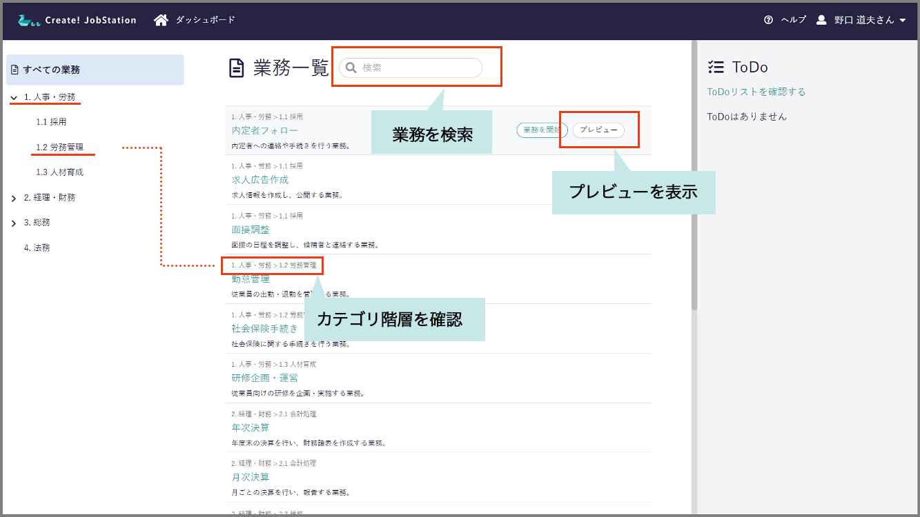Open the 社会保険手続き task
The width and height of the screenshot is (920, 517).
[265, 329]
